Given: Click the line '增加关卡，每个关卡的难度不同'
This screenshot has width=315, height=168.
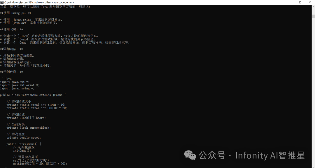Looking at the screenshot, I should (x=26, y=65).
